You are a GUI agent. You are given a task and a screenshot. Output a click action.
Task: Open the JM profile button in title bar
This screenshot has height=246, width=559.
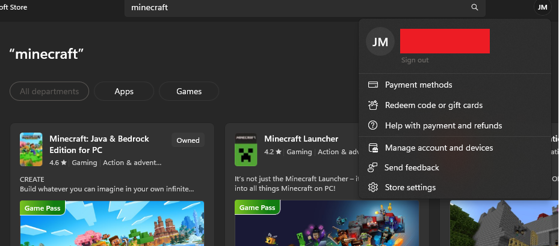542,7
